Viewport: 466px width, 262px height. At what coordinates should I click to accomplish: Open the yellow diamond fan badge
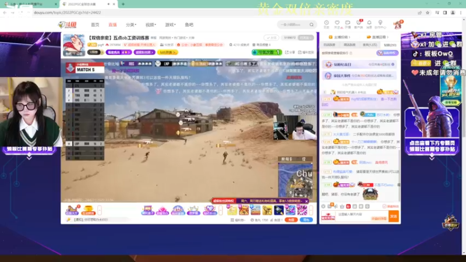click(167, 52)
